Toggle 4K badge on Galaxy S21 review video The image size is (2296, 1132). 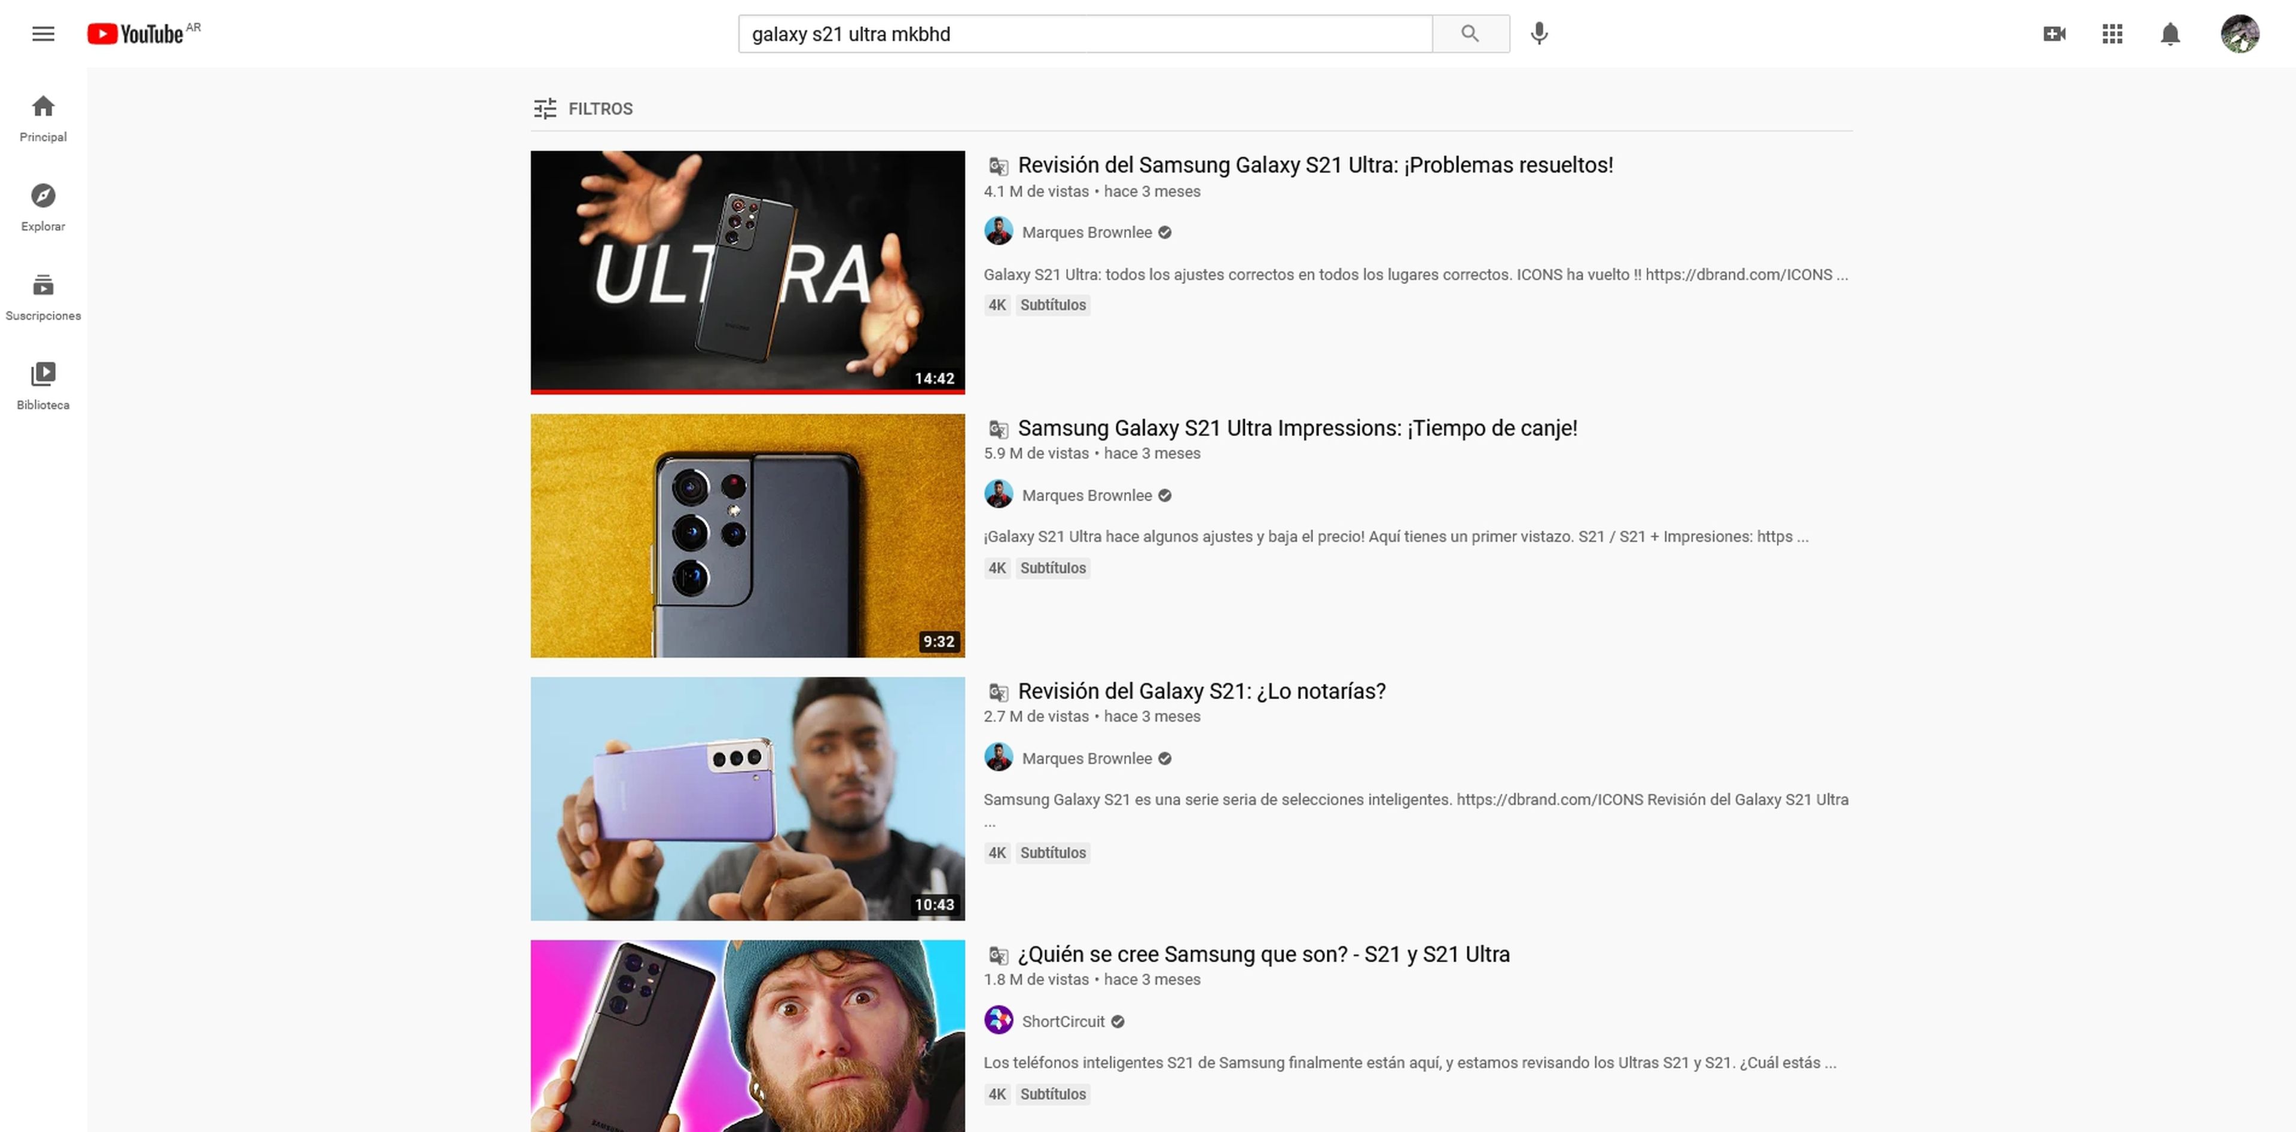tap(996, 852)
